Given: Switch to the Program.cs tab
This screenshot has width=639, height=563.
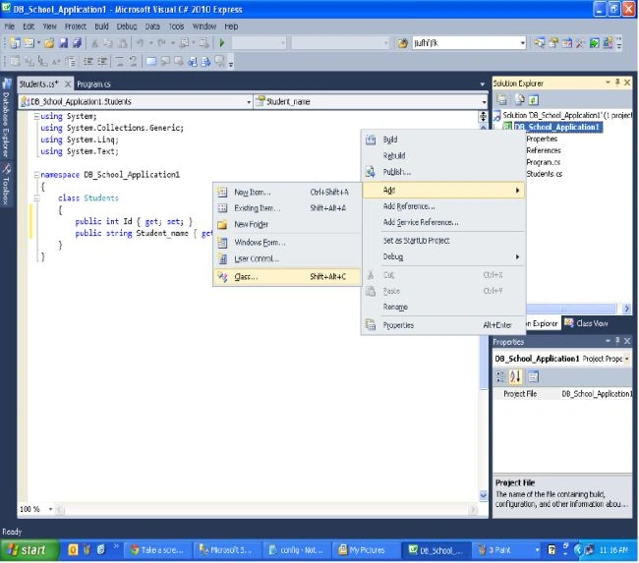Looking at the screenshot, I should click(93, 84).
